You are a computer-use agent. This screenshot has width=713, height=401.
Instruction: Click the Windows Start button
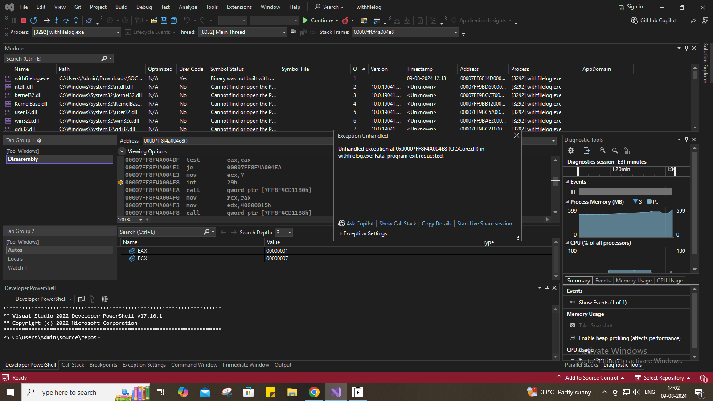coord(11,392)
